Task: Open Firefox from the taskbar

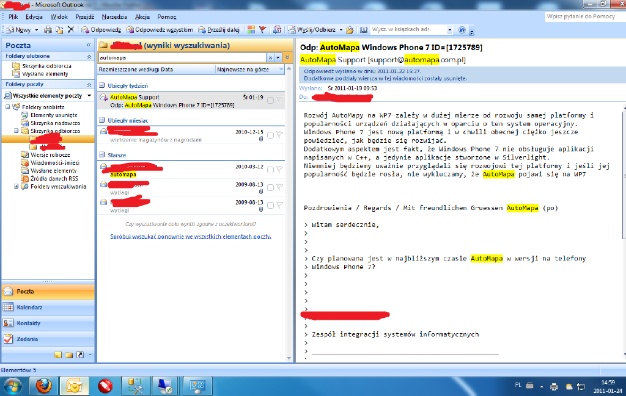Action: click(x=43, y=386)
